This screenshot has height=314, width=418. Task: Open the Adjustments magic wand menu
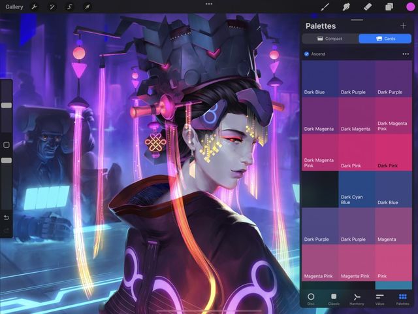[52, 7]
